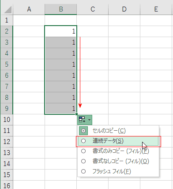Select 書式のみコピー (フィル) option
This screenshot has height=189, width=173.
click(x=120, y=151)
